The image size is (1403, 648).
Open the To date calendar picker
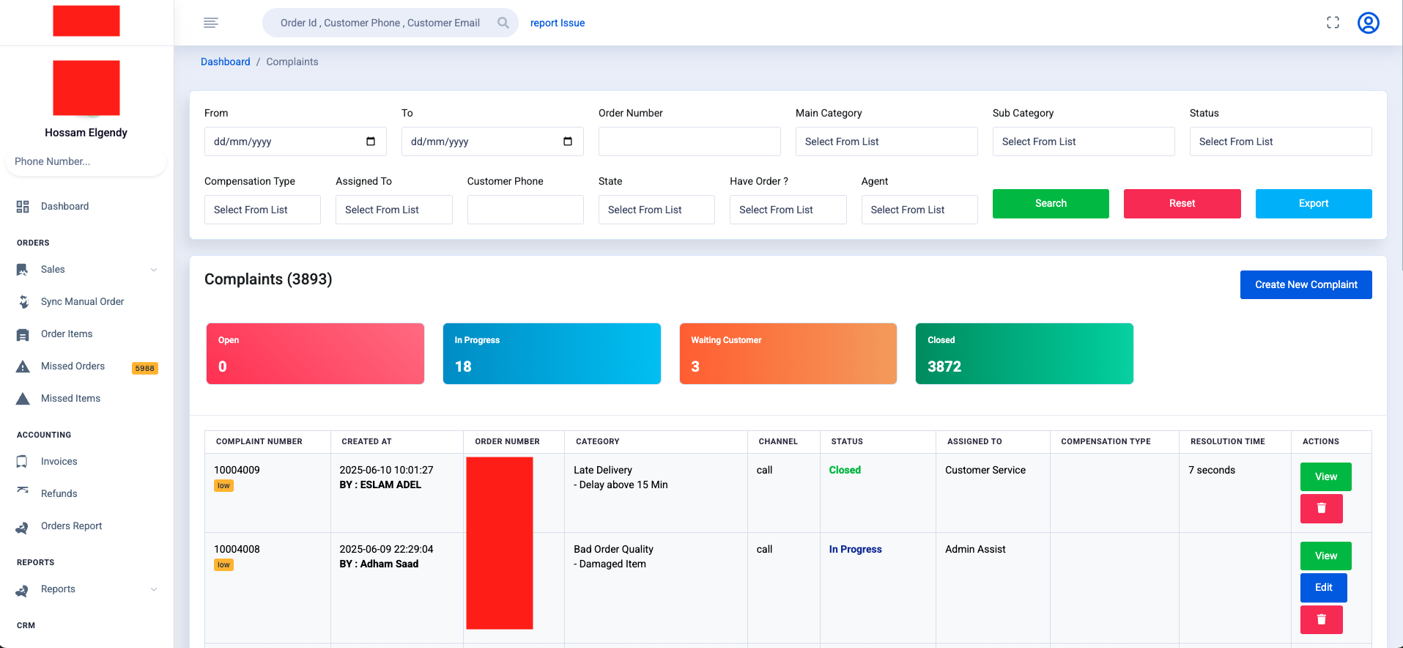click(x=568, y=141)
